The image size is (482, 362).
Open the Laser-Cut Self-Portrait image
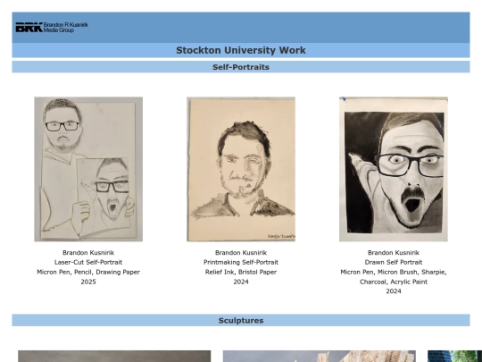(88, 169)
